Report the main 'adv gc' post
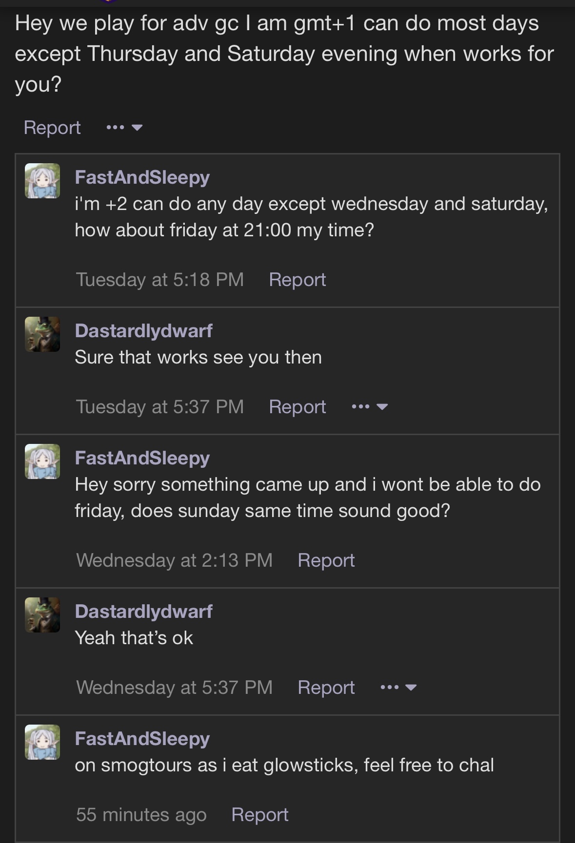 52,128
